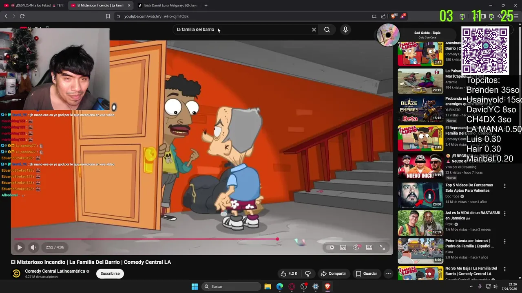
Task: Open options for No Se Me Baja video
Action: [x=505, y=269]
